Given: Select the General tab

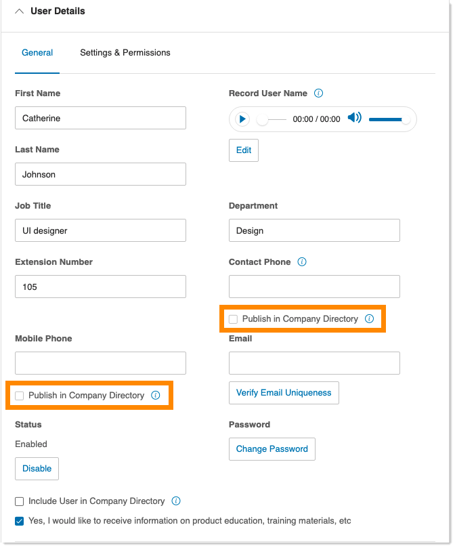Looking at the screenshot, I should [x=37, y=53].
